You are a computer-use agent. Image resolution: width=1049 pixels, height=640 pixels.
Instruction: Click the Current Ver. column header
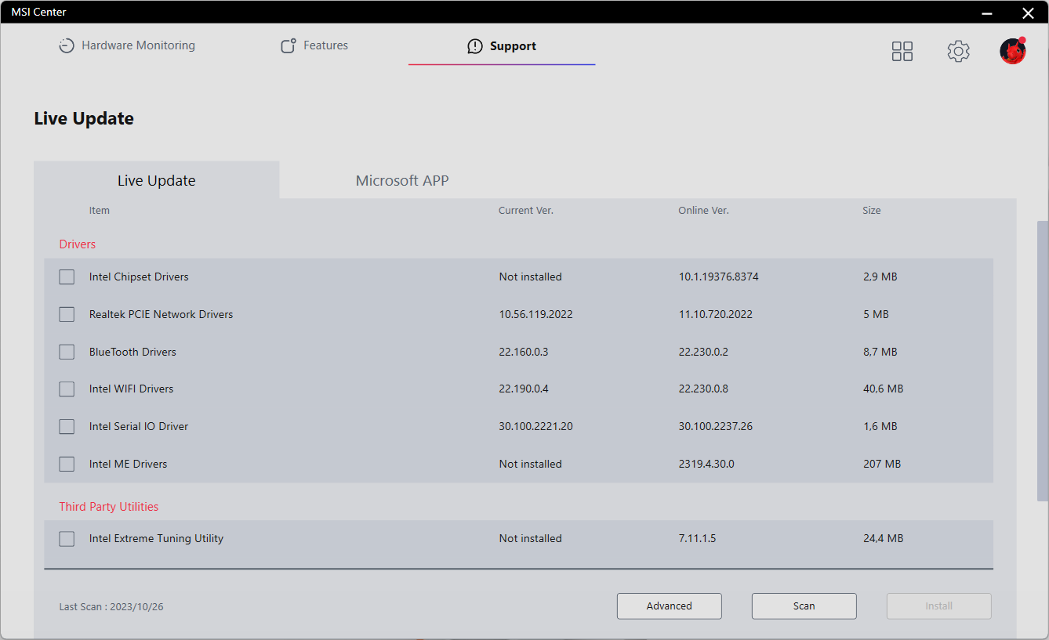click(x=526, y=211)
